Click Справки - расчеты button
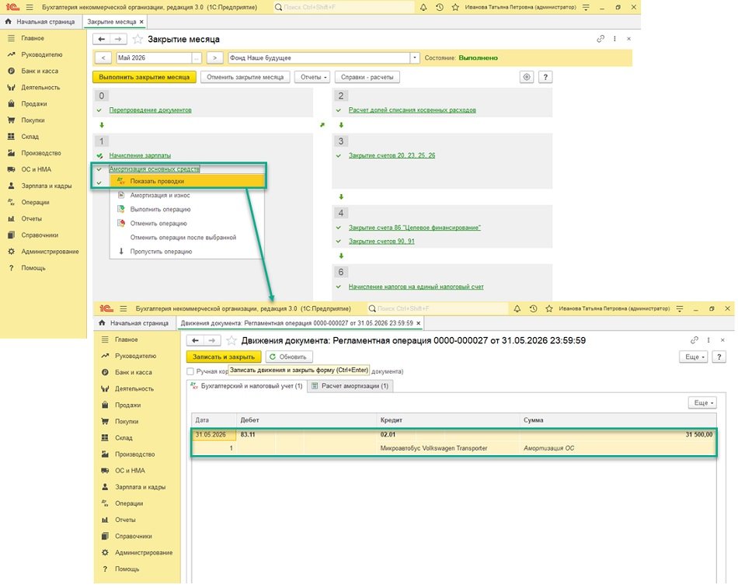738x588 pixels. pos(367,77)
